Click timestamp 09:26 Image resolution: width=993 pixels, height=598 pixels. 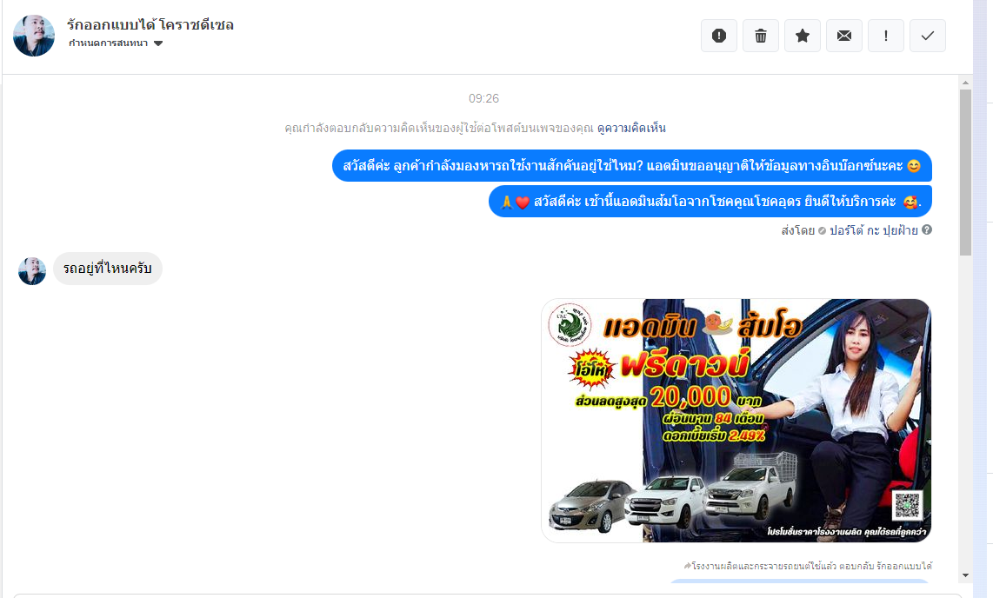click(x=483, y=99)
